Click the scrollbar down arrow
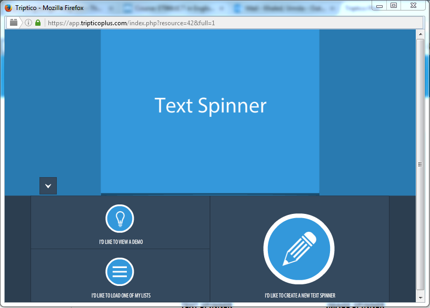Image resolution: width=430 pixels, height=308 pixels. coord(420,298)
